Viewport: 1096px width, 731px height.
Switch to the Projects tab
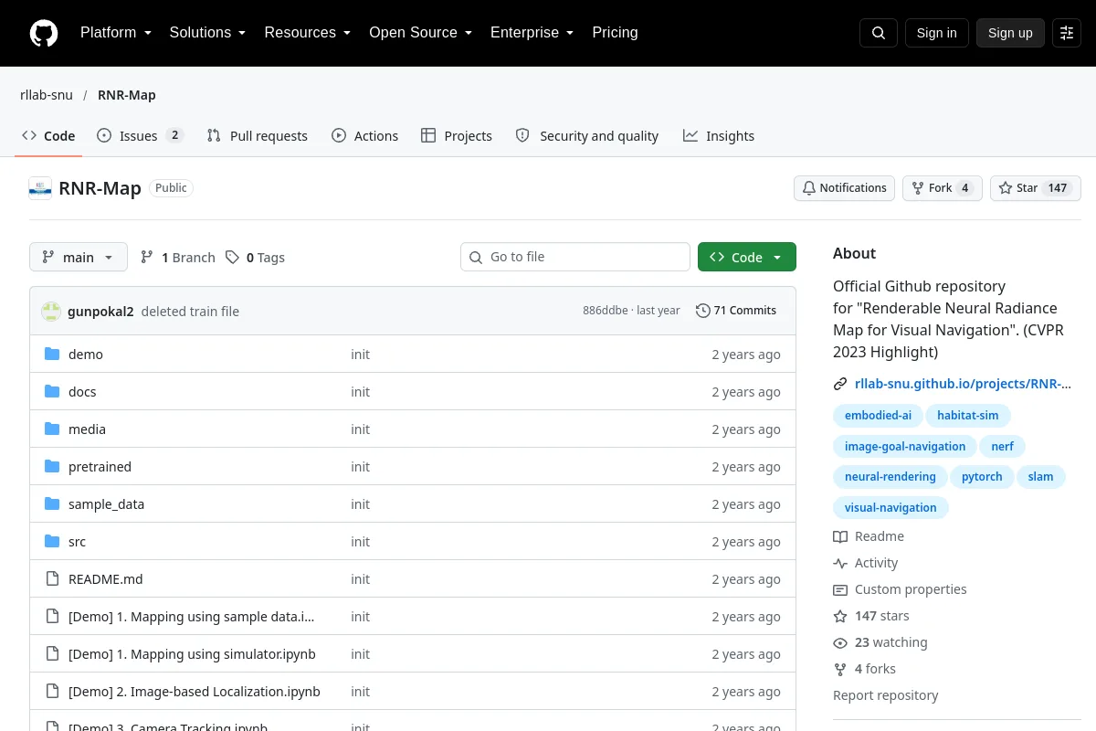457,136
